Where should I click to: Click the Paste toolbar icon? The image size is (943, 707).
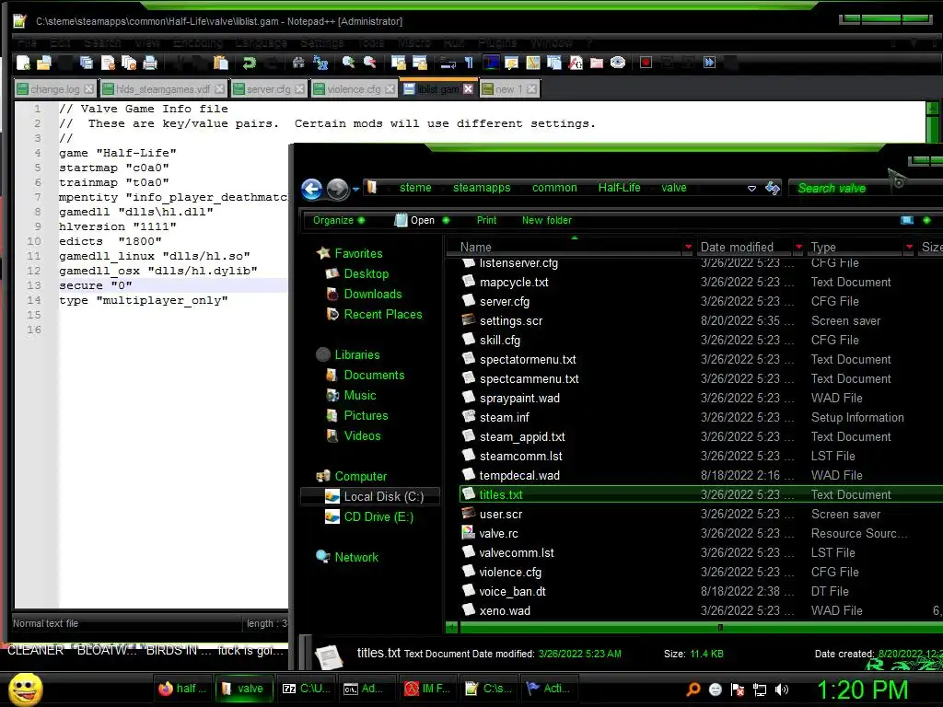(221, 63)
